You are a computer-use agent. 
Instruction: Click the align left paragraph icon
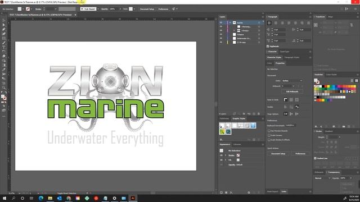[269, 23]
